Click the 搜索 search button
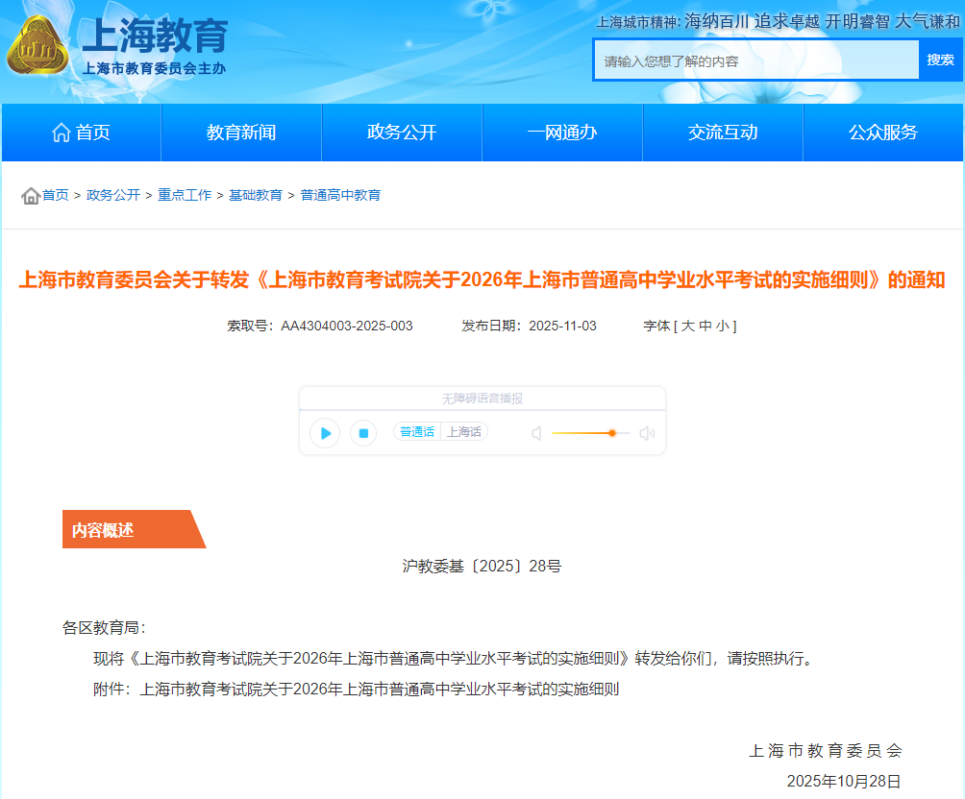 (942, 60)
